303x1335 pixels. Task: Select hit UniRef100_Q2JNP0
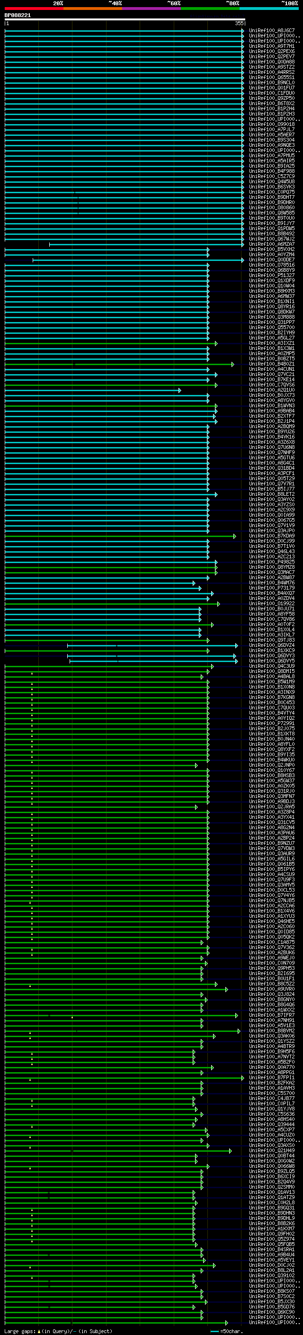272,765
